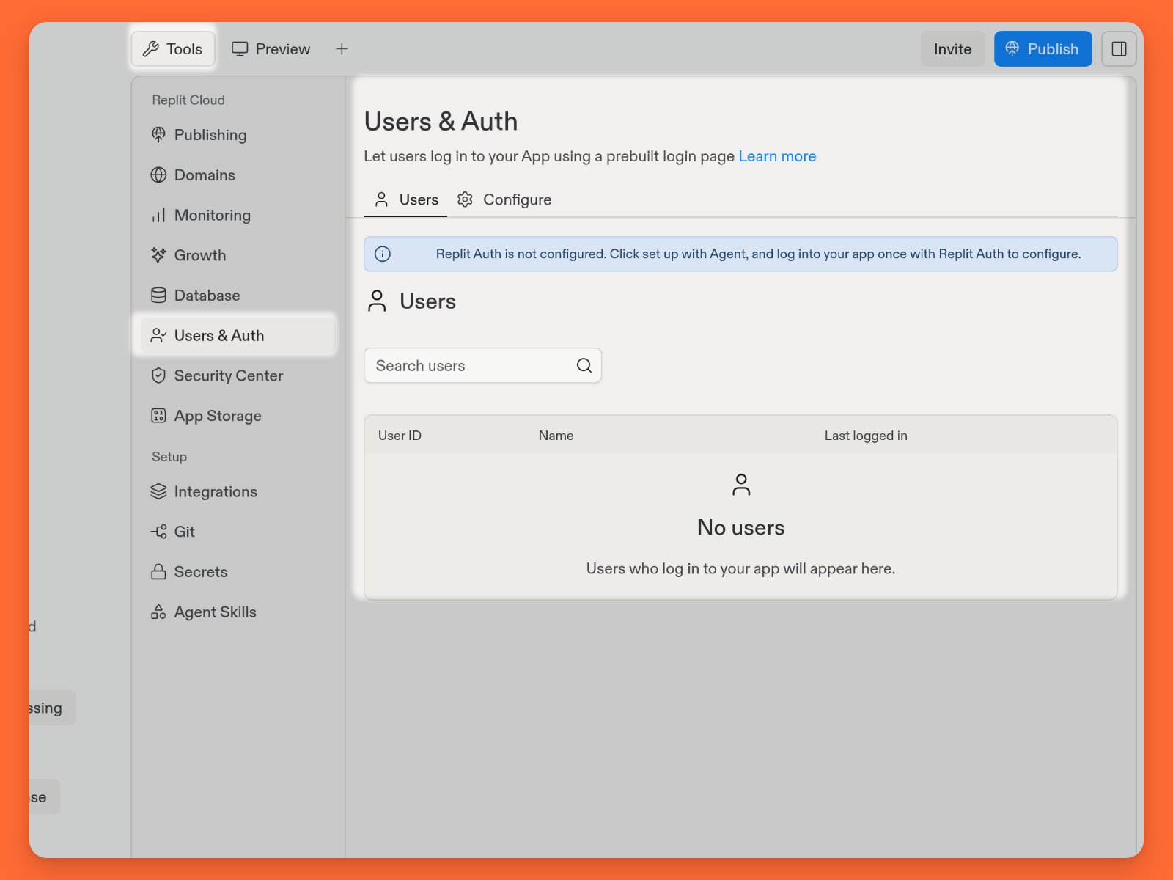Click the info icon in banner
The width and height of the screenshot is (1173, 880).
(x=383, y=254)
